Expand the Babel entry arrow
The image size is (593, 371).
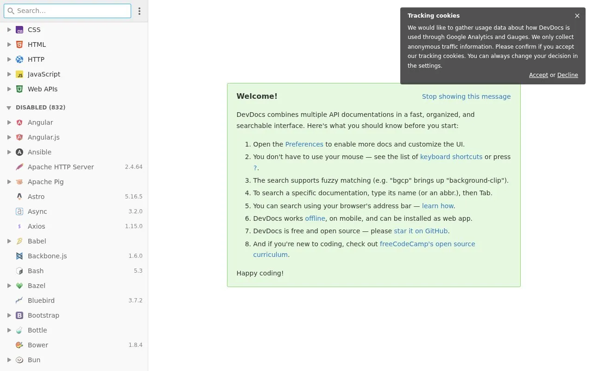coord(9,241)
